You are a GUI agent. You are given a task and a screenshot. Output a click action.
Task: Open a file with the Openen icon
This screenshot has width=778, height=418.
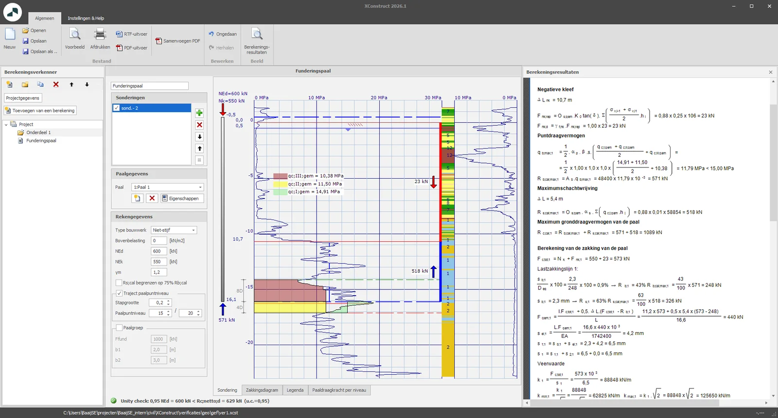pos(26,31)
